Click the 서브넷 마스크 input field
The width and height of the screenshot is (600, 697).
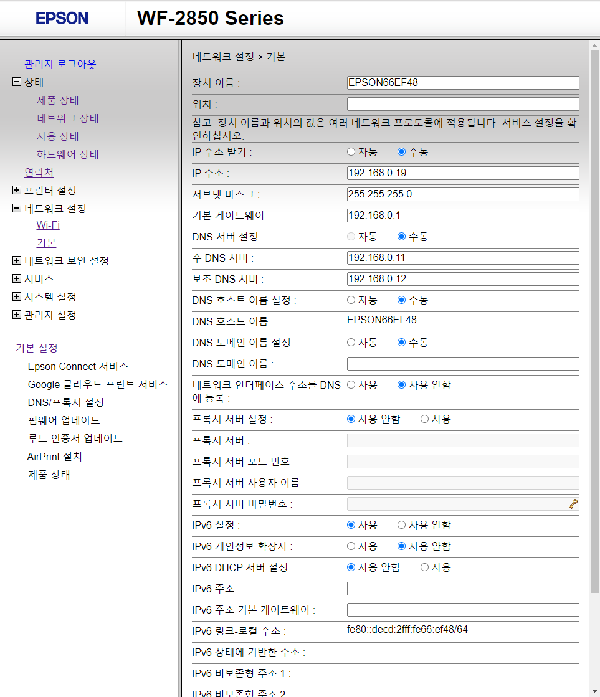tap(463, 194)
